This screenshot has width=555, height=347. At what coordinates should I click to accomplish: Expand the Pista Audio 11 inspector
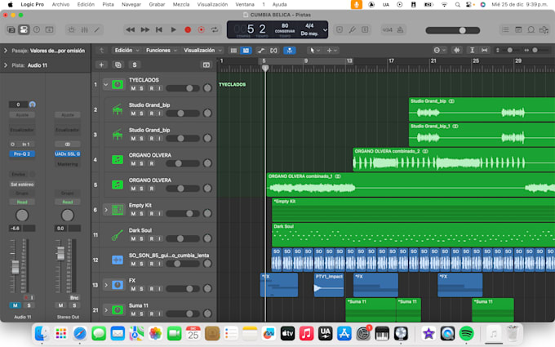click(x=6, y=65)
